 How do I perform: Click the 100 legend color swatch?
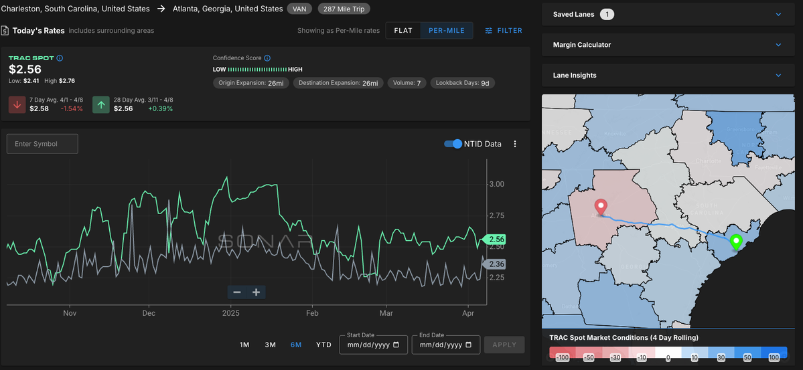774,353
